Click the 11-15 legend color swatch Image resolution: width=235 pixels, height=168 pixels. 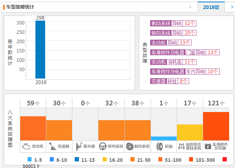click(x=77, y=159)
